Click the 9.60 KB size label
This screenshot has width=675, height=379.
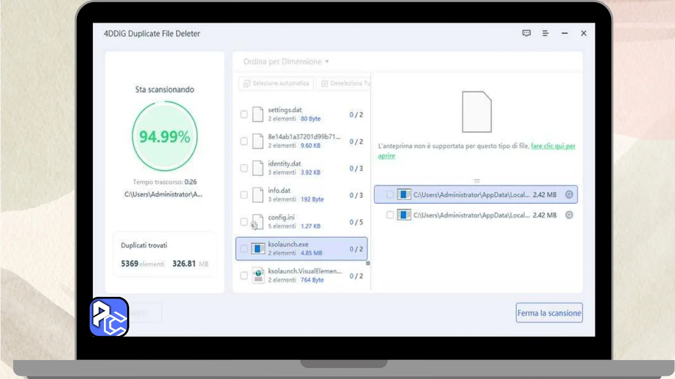[x=311, y=146]
